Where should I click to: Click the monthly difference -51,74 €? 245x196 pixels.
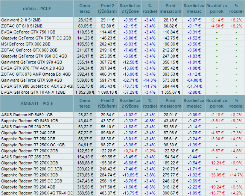tap(194, 86)
